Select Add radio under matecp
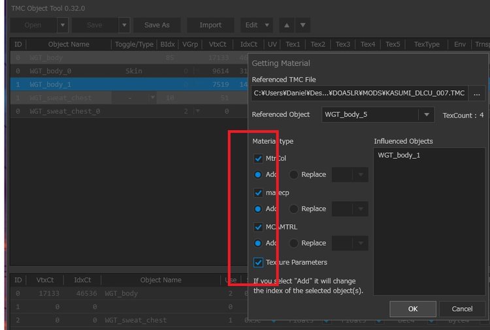 coord(258,208)
